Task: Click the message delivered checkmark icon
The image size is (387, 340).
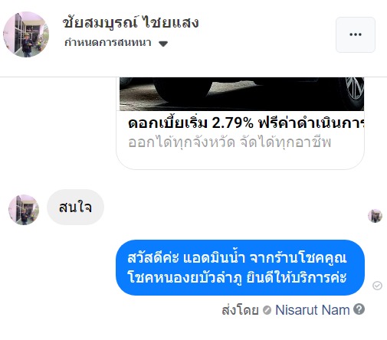Action: (377, 286)
